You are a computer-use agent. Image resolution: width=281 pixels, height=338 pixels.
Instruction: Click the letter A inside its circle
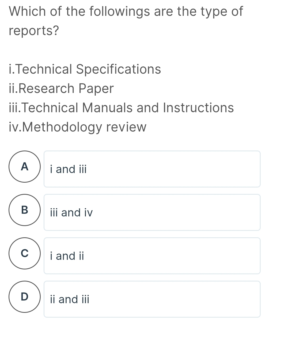[24, 167]
